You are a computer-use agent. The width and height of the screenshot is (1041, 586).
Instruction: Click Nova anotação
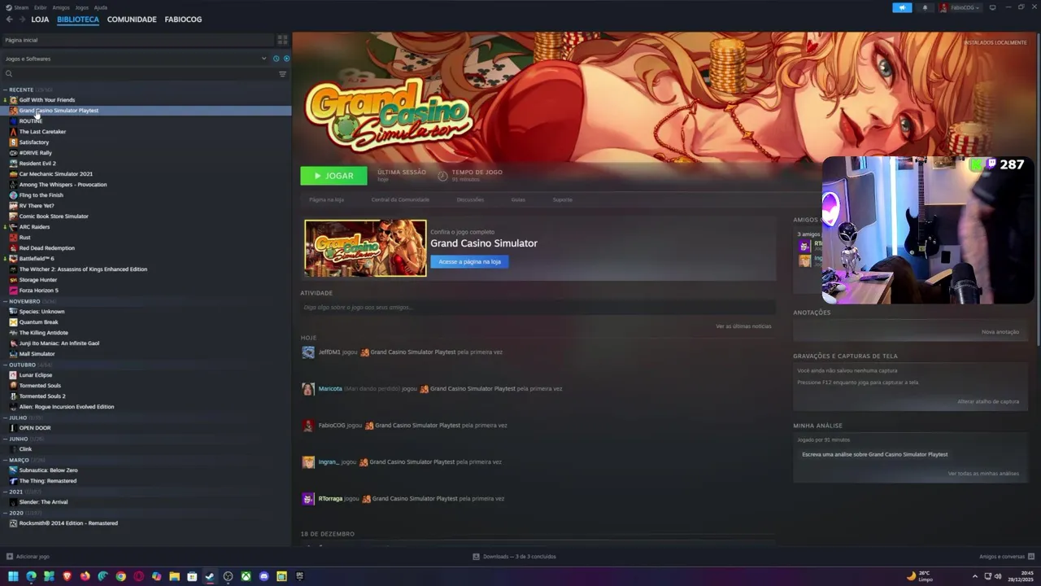[x=1000, y=332]
